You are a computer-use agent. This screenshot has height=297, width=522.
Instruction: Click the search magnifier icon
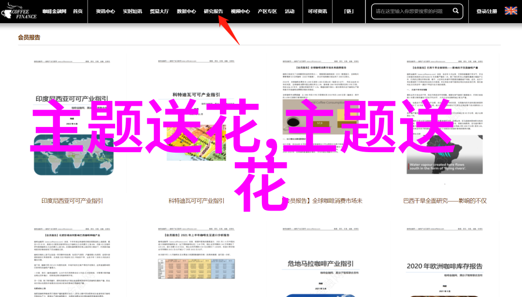pyautogui.click(x=455, y=11)
